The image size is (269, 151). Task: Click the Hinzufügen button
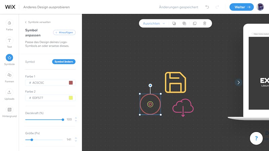point(64,32)
